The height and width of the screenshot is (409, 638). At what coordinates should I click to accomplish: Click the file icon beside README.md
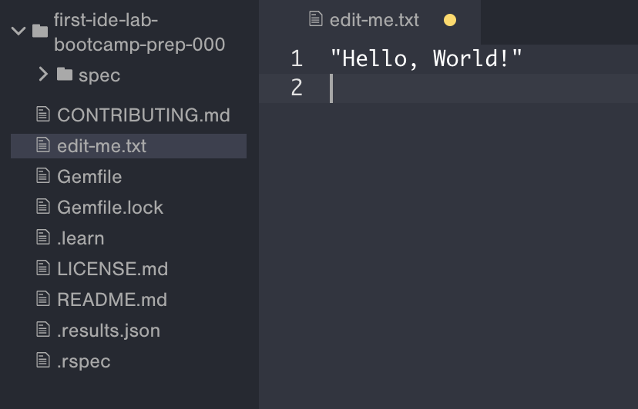tap(43, 299)
